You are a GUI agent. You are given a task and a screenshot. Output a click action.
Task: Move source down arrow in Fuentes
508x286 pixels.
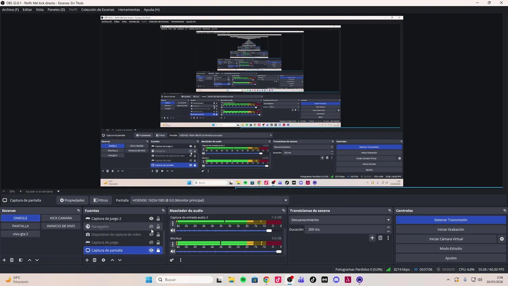tap(120, 260)
